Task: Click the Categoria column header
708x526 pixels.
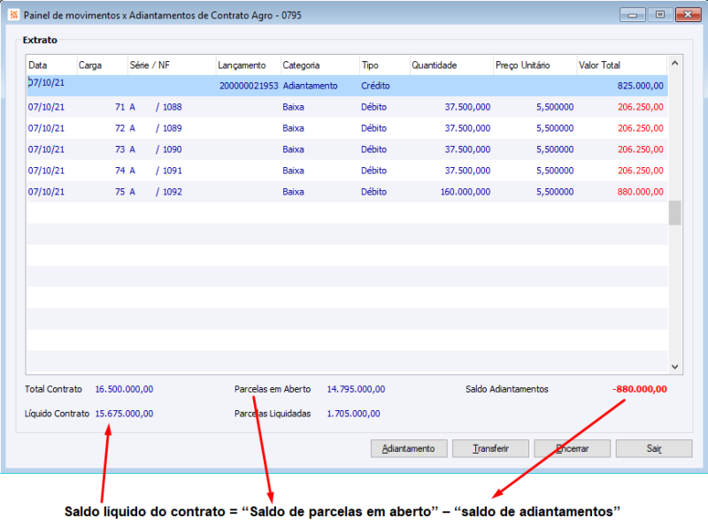Action: tap(320, 65)
